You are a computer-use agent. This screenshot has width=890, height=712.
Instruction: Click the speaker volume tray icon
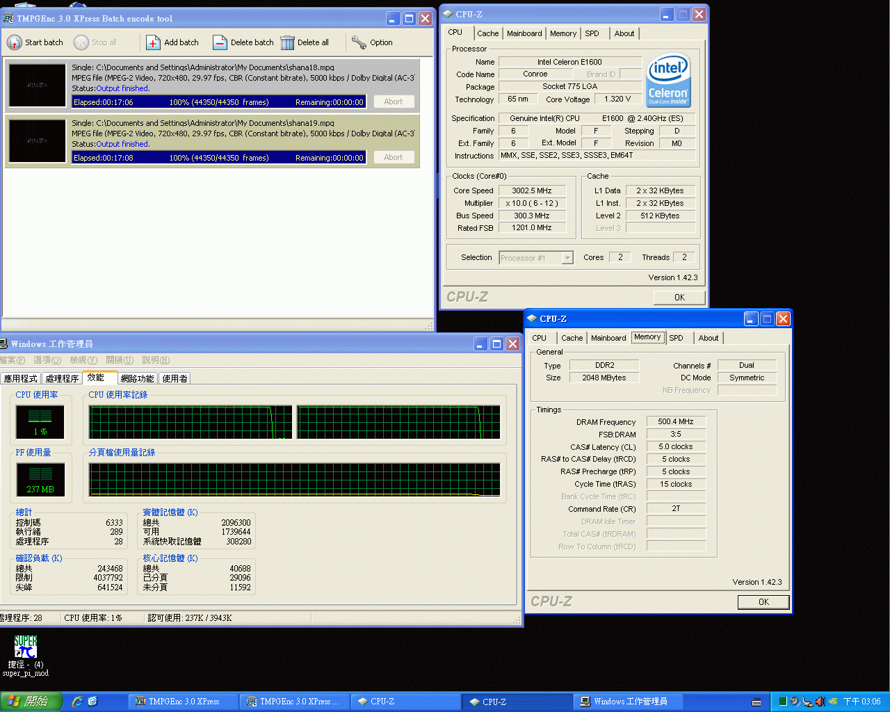[x=820, y=702]
